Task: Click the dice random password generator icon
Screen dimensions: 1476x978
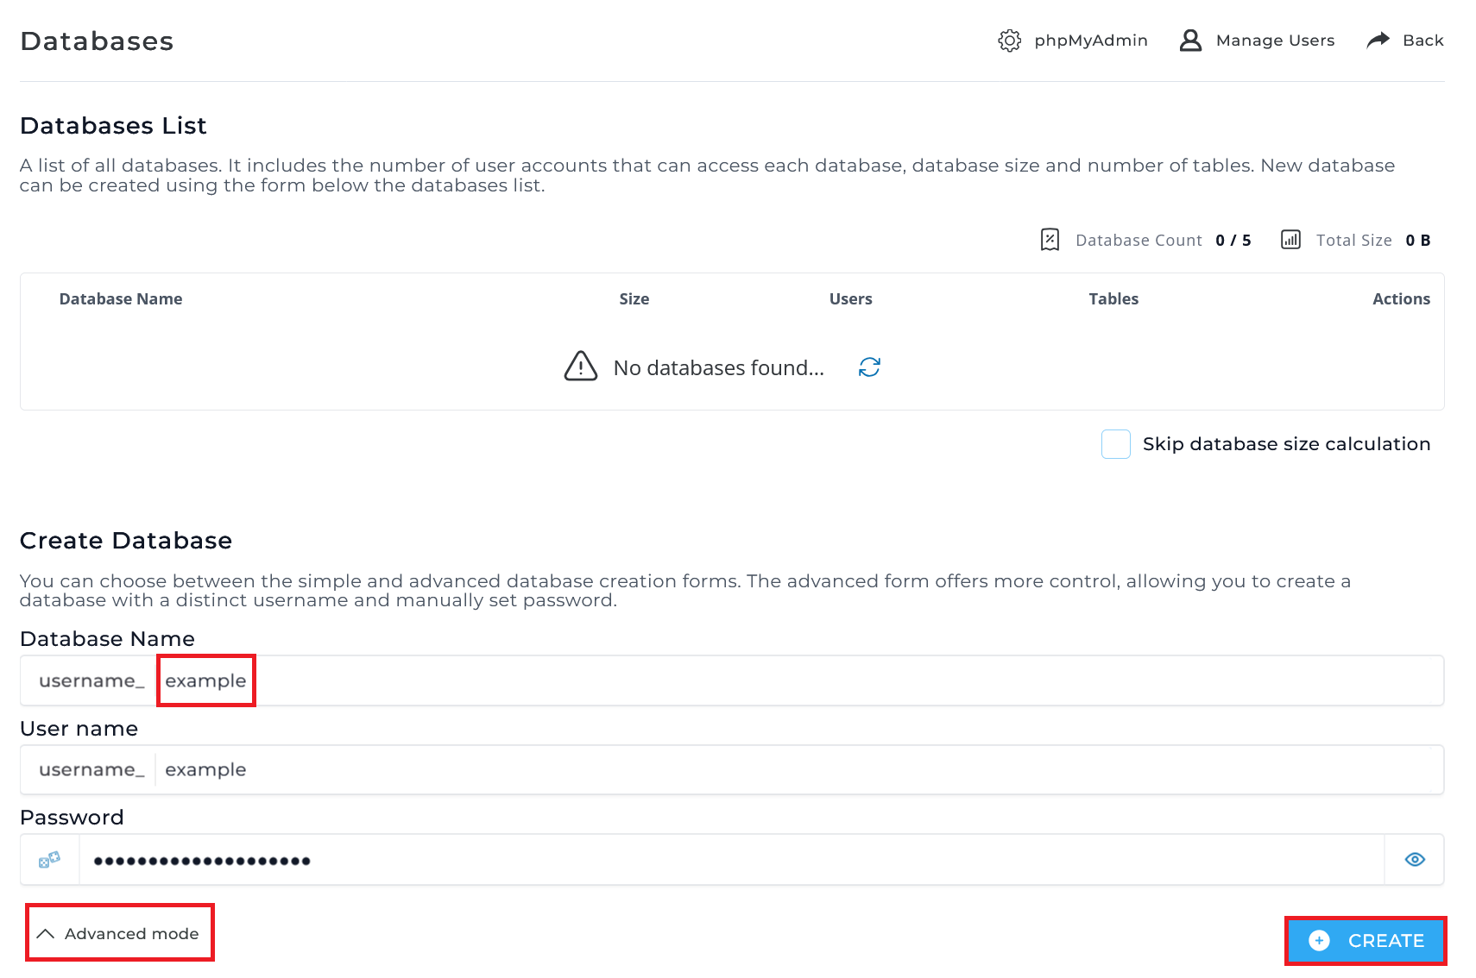Action: point(49,860)
